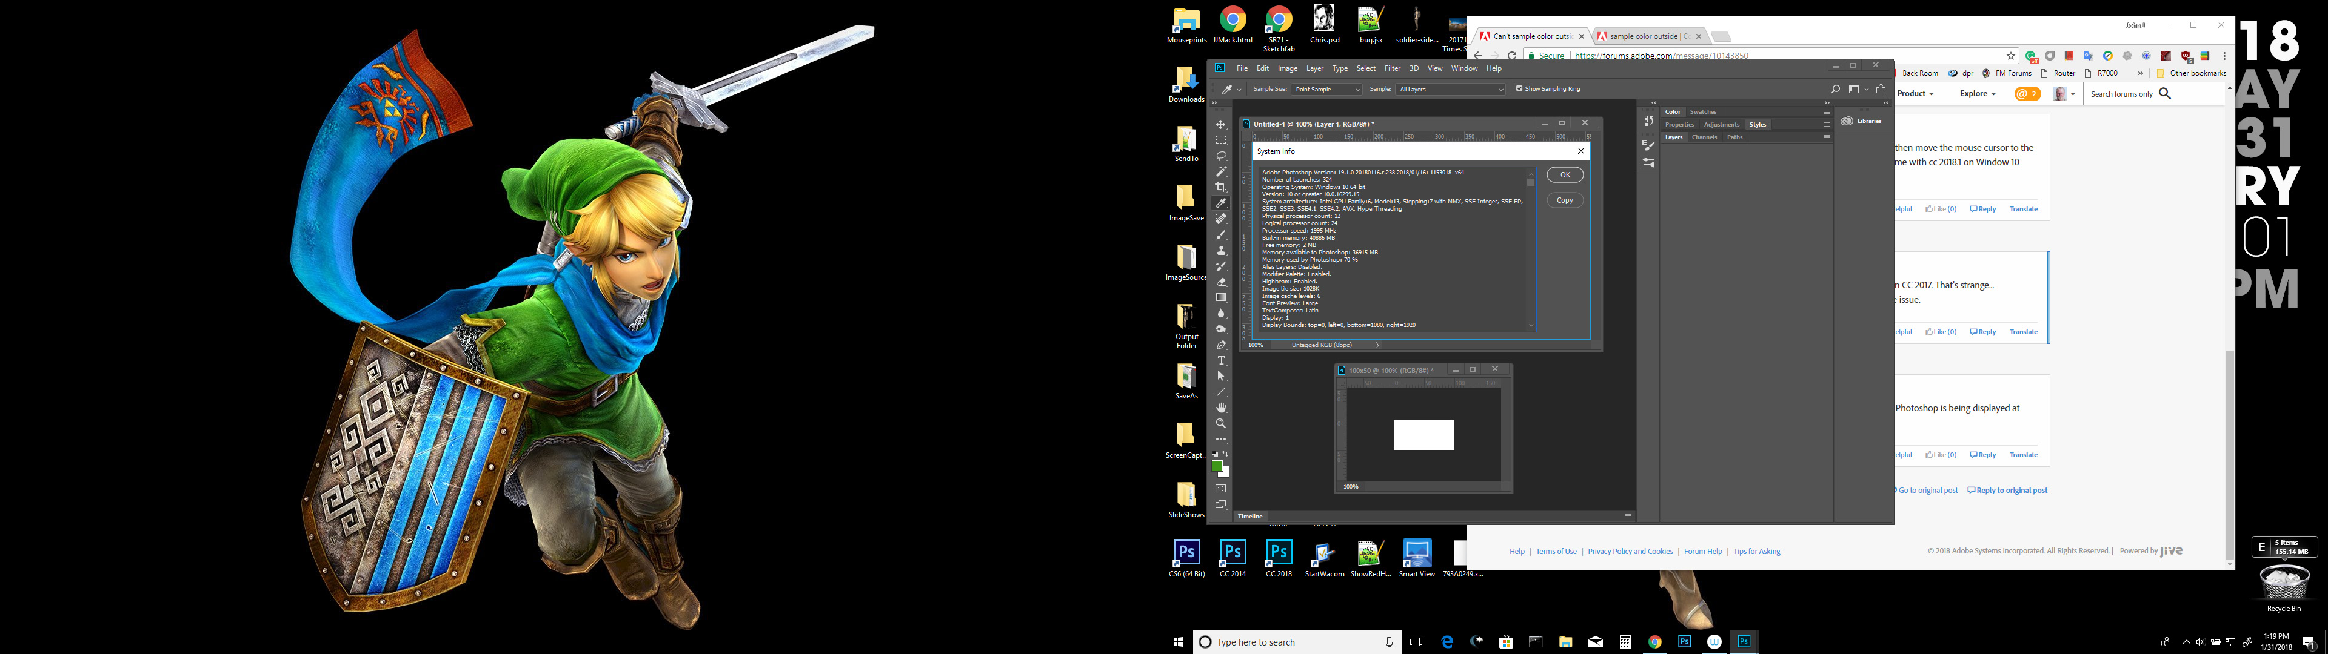Open the File menu

coord(1242,68)
